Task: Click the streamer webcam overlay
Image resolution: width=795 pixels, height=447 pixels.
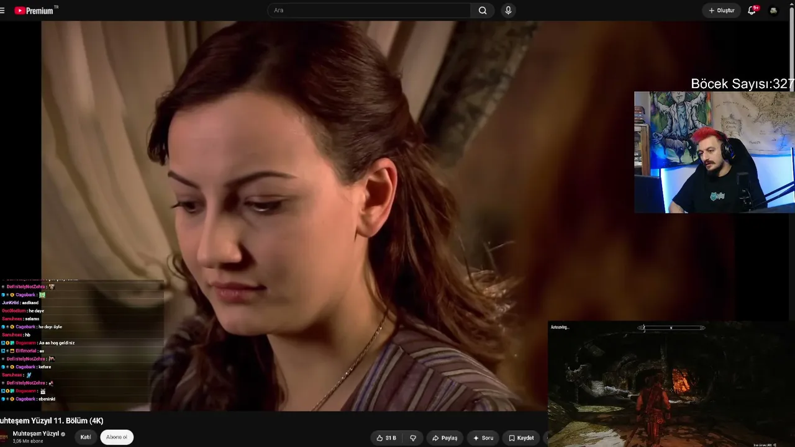Action: click(x=714, y=152)
